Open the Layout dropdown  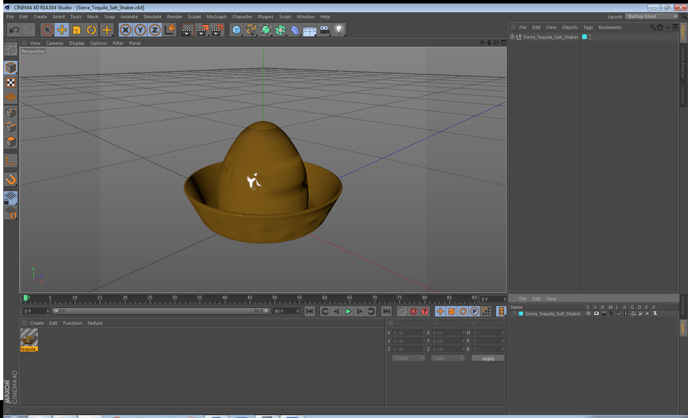(x=651, y=16)
